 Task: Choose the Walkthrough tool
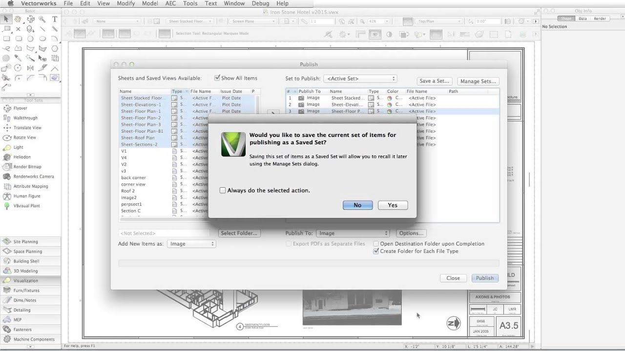(25, 118)
